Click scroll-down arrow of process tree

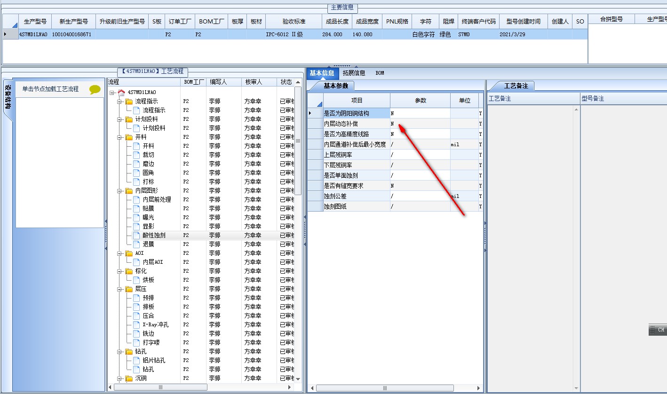pyautogui.click(x=298, y=379)
